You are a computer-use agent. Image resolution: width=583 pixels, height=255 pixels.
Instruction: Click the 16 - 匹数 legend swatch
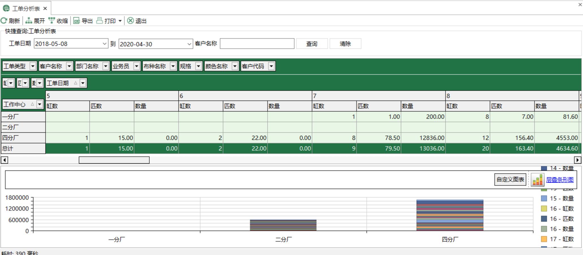click(x=544, y=219)
